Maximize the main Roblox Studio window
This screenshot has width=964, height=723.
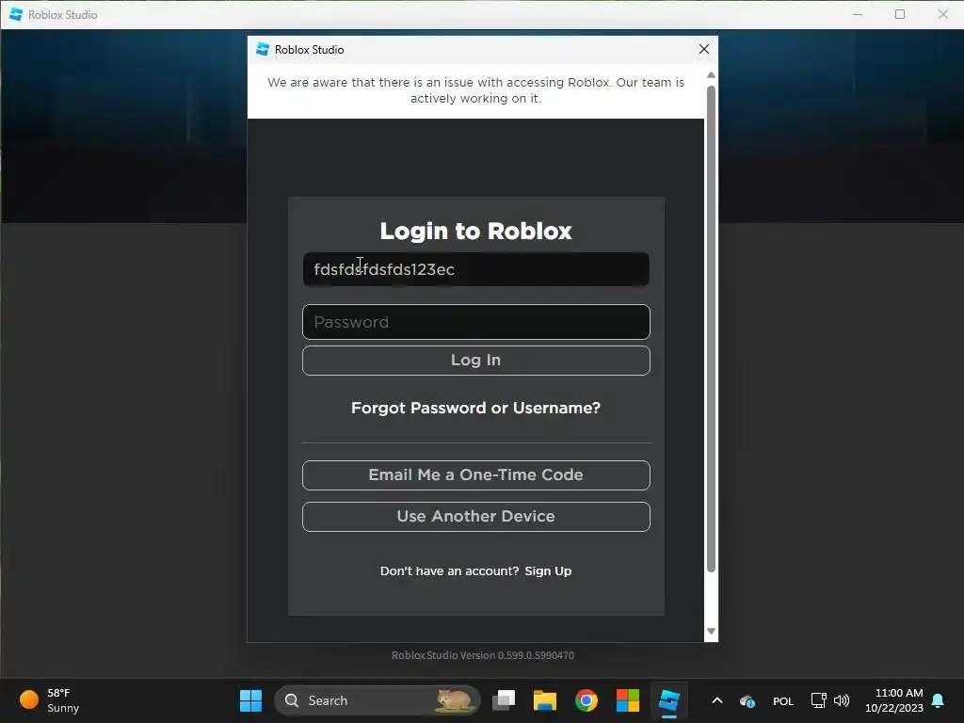click(900, 14)
